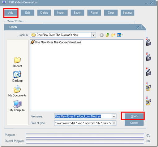Image resolution: width=158 pixels, height=147 pixels.
Task: Browse to My Computer shortcut
Action: tap(17, 106)
